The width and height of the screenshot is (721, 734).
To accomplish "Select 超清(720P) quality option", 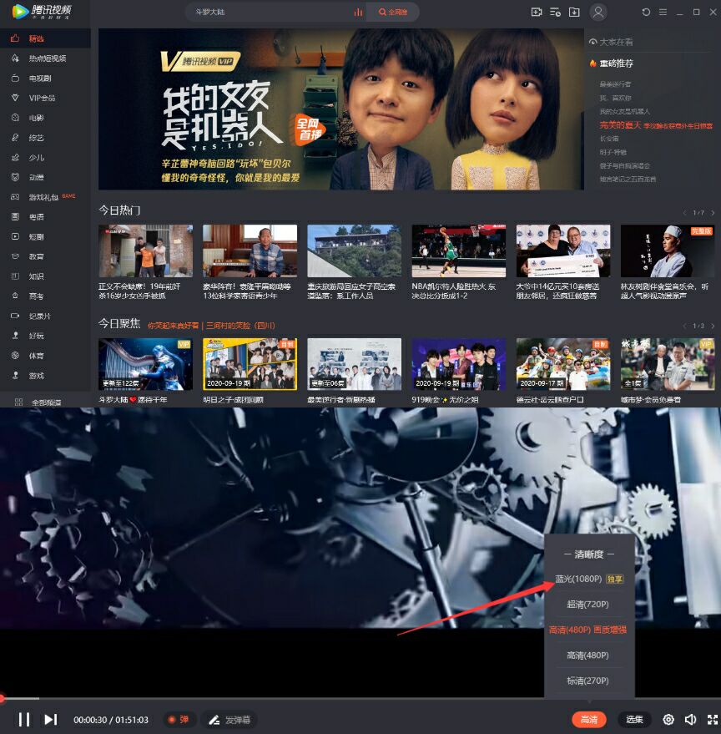I will (587, 605).
